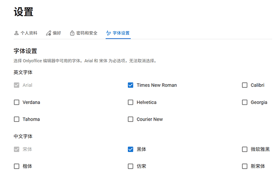Screen dimensions: 273x177
Task: Uncheck the Times New Roman checkbox
Action: tap(131, 85)
